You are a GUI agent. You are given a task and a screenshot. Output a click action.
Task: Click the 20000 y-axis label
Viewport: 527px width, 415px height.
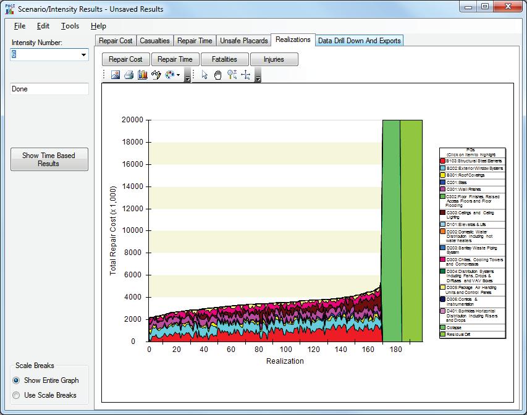coord(132,120)
